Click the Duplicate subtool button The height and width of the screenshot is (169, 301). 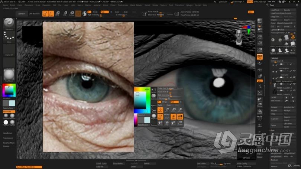[x=276, y=119]
